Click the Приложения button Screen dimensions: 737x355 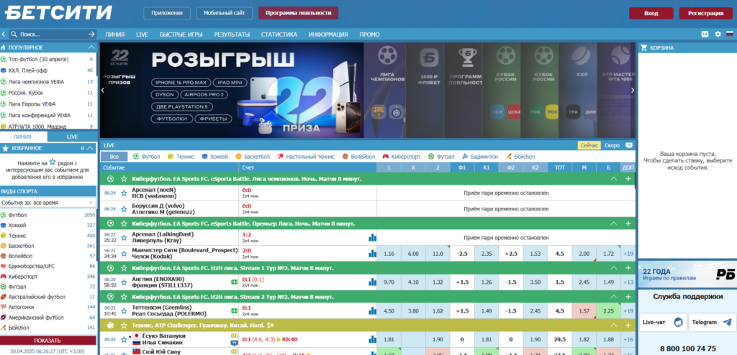167,13
